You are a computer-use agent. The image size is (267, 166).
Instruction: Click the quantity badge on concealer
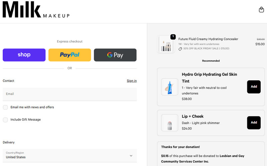(x=173, y=37)
